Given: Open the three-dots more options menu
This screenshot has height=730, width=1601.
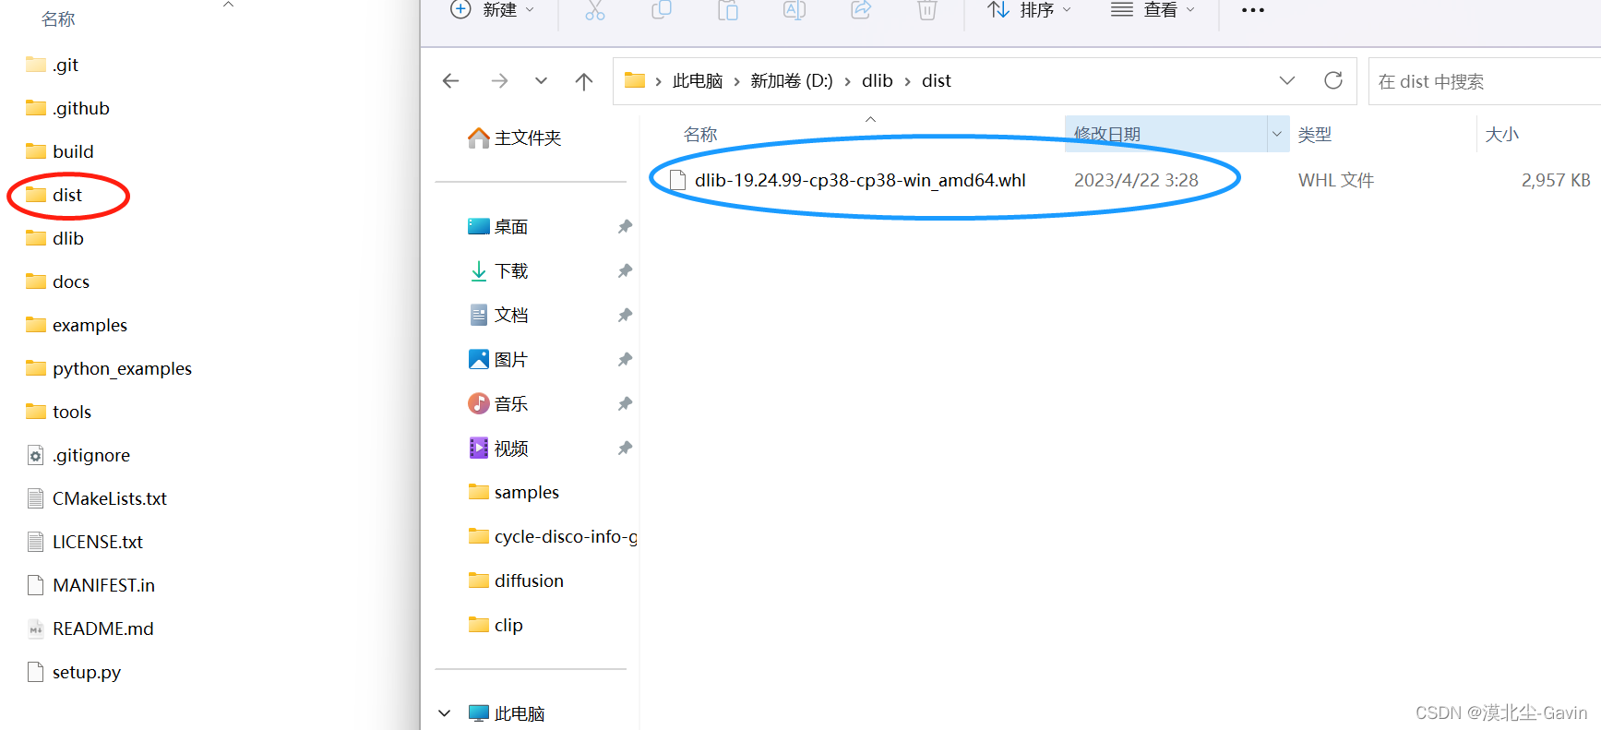Looking at the screenshot, I should pyautogui.click(x=1253, y=10).
